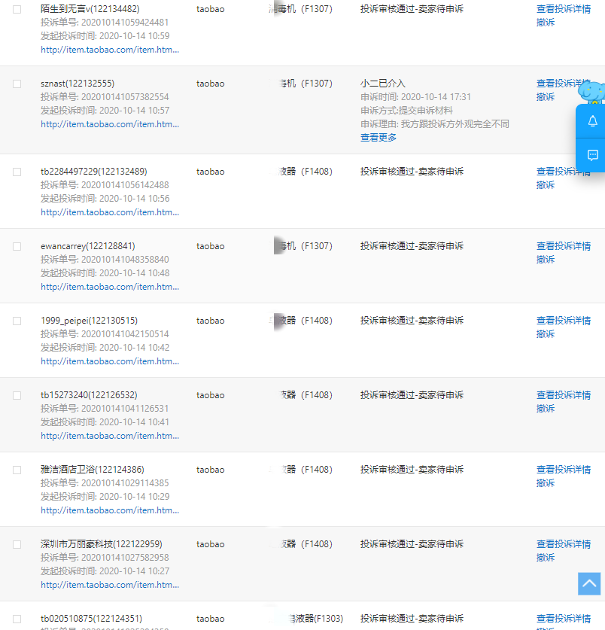605x630 pixels.
Task: Open item link in 深圳市万丽豪科技 row
Action: (x=110, y=585)
